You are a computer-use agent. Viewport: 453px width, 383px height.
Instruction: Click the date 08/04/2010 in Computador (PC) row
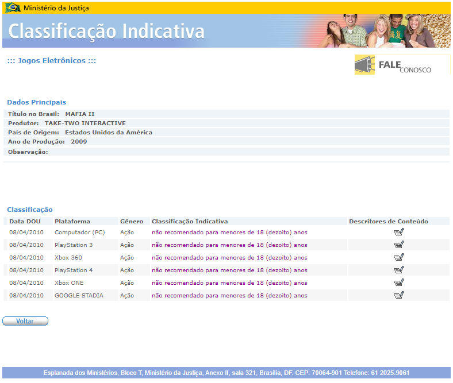(x=26, y=233)
